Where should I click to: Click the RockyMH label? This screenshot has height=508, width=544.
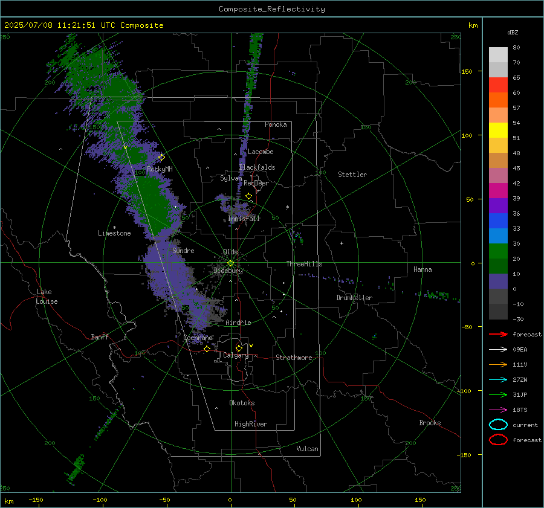click(160, 169)
